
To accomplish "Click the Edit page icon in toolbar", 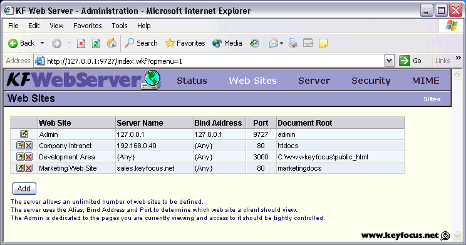I will point(308,44).
